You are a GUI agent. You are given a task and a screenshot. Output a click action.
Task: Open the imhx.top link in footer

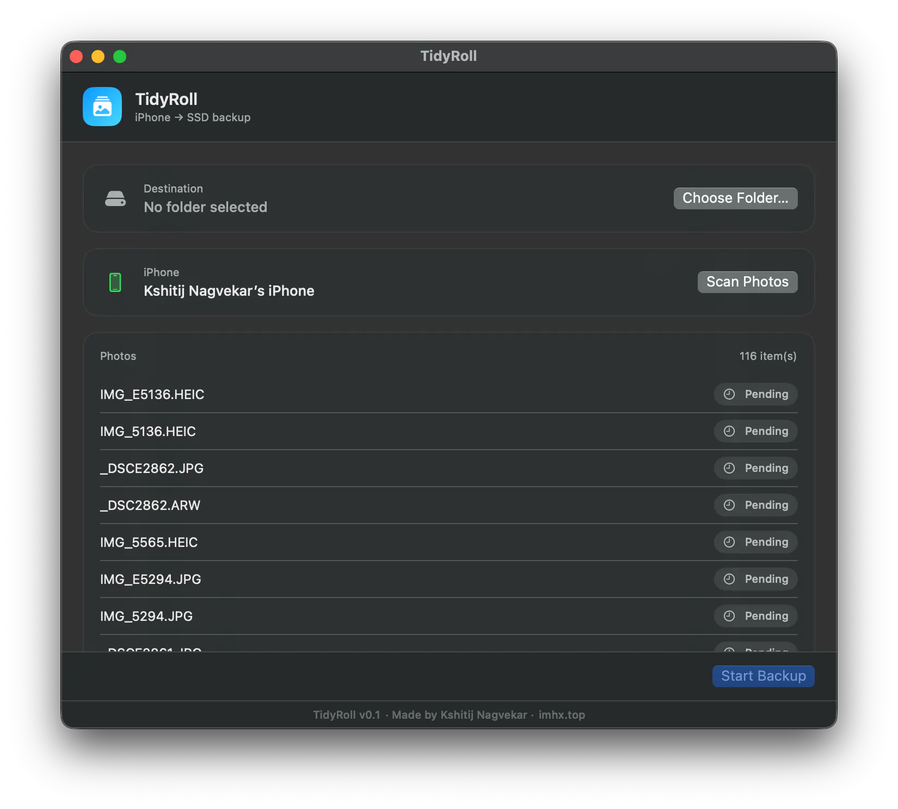click(562, 715)
